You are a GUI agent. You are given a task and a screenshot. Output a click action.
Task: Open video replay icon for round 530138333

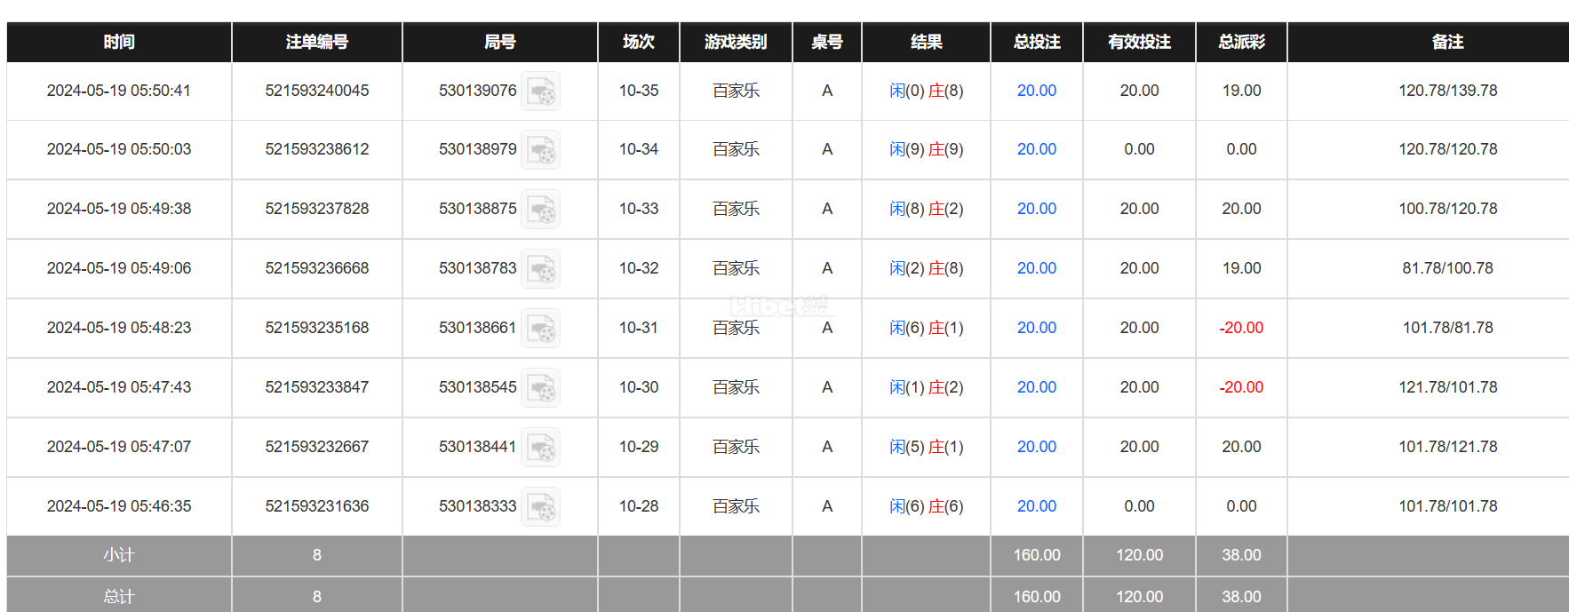click(540, 506)
